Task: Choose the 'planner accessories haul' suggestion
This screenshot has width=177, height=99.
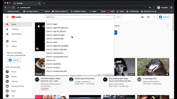Action: click(x=57, y=57)
